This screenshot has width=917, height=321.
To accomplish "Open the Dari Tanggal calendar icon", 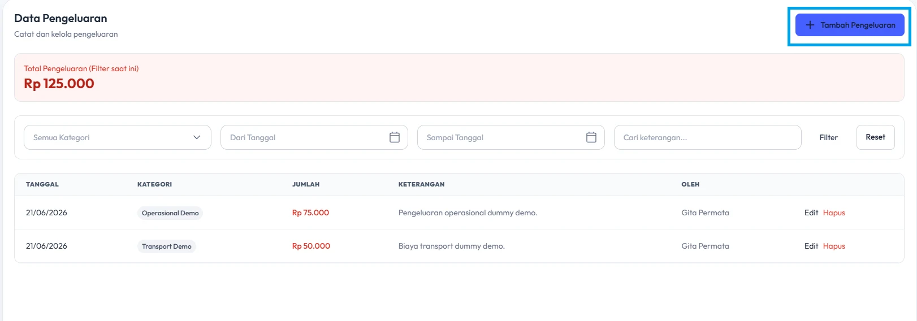I will [395, 137].
